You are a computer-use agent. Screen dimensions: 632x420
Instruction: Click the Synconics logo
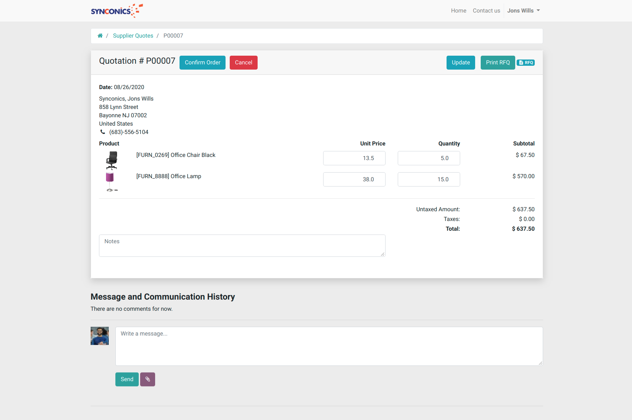tap(117, 11)
